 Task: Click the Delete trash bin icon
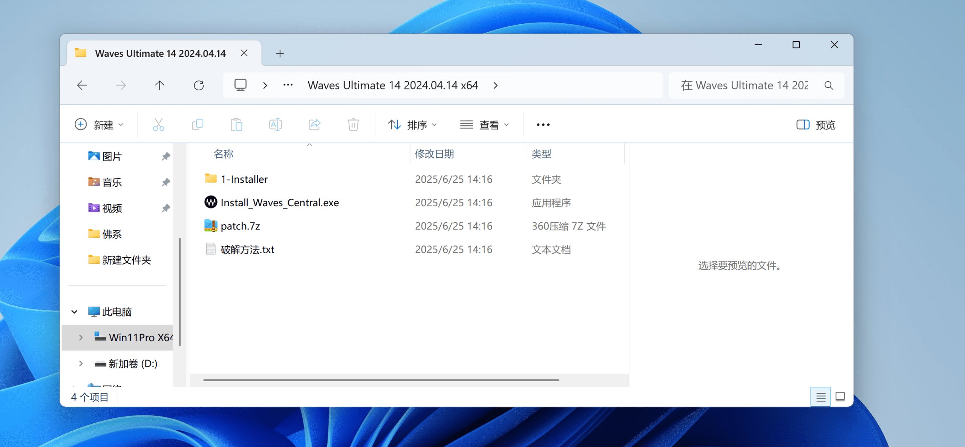353,125
